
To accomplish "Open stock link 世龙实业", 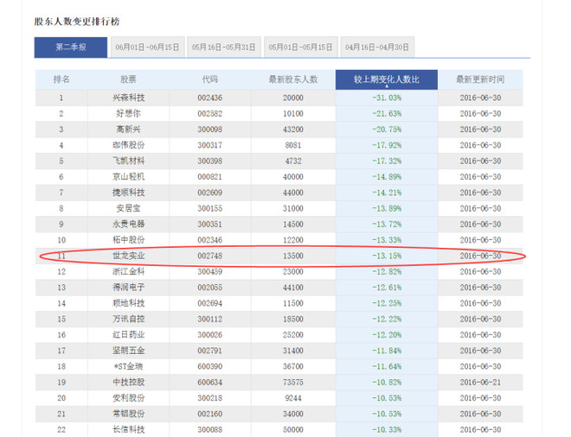I will [129, 256].
